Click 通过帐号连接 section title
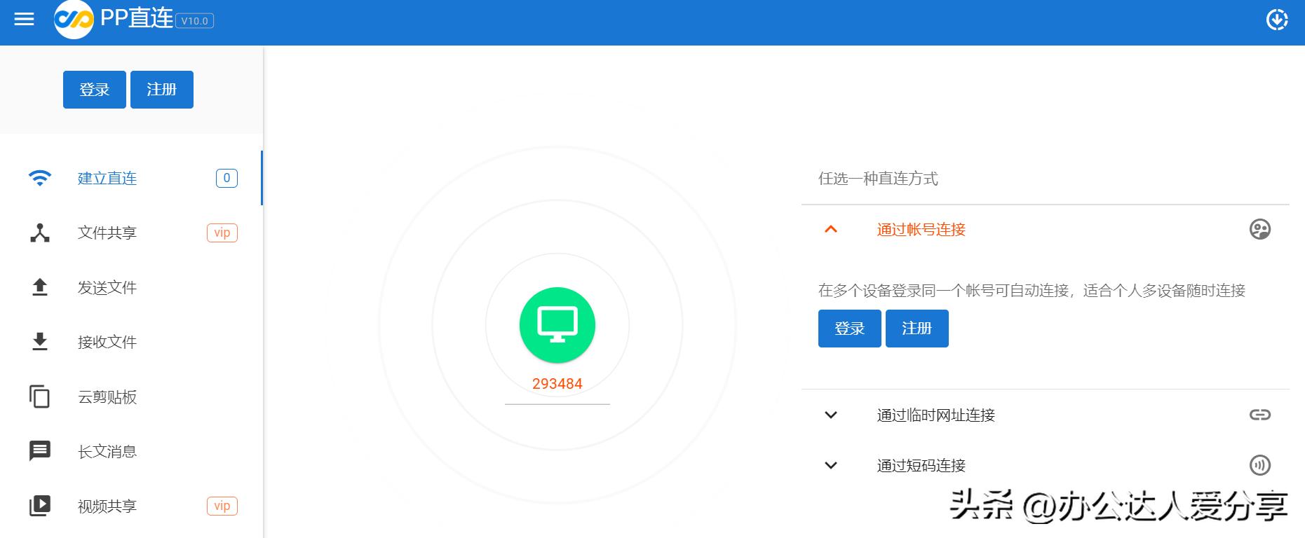 (921, 230)
